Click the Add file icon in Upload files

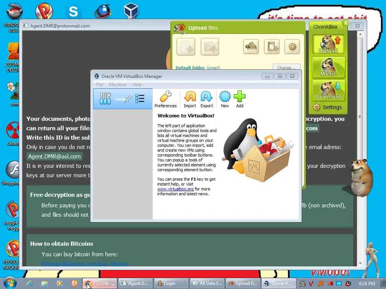pyautogui.click(x=186, y=47)
